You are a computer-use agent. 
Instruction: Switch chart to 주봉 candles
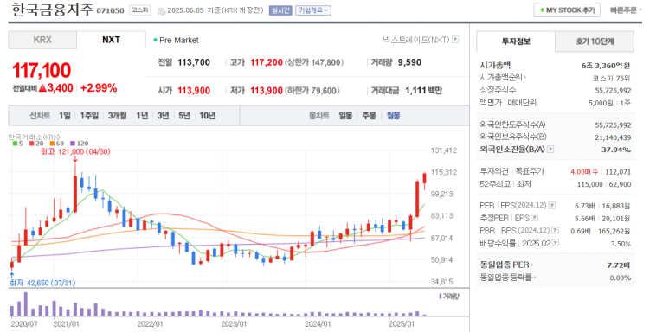pyautogui.click(x=369, y=116)
